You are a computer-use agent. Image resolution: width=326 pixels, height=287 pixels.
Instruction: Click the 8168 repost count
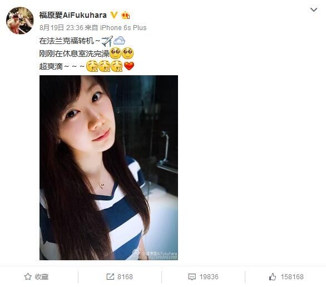point(125,277)
